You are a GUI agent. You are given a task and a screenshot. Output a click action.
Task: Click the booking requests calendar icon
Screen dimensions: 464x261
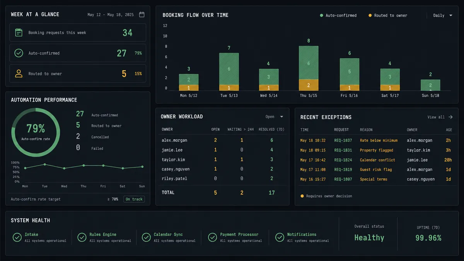(19, 32)
